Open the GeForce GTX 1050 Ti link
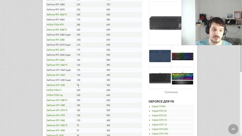The height and width of the screenshot is (136, 242). point(57,125)
